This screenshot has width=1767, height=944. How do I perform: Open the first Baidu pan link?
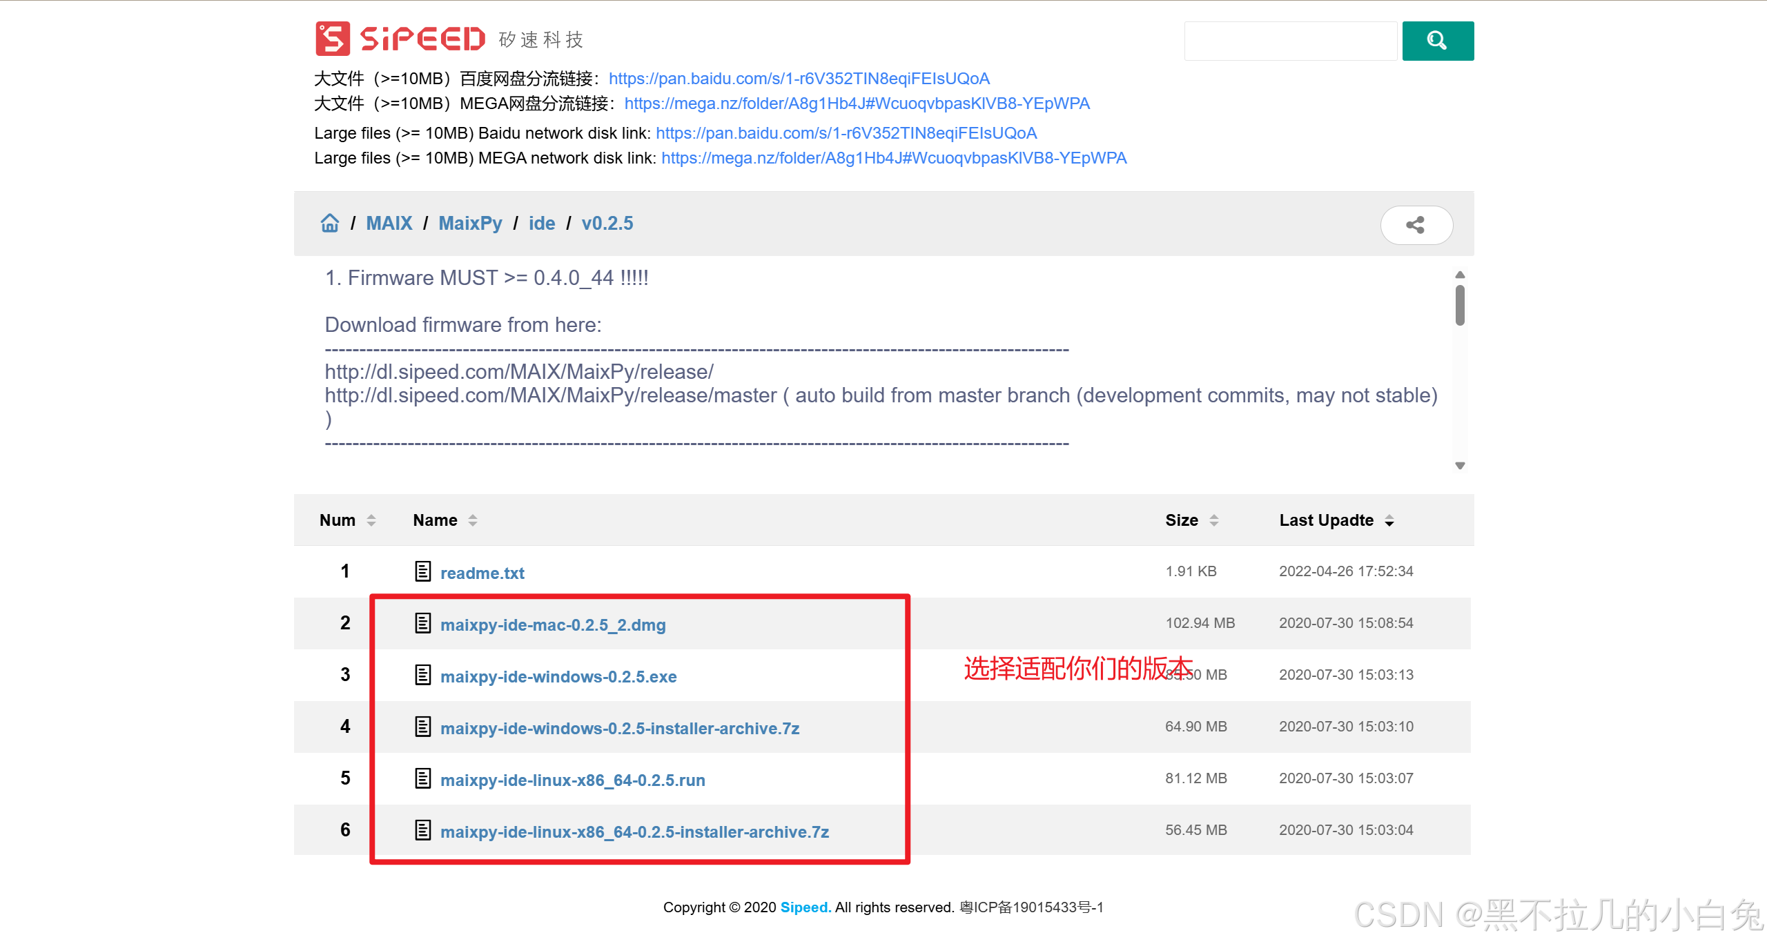(x=799, y=79)
